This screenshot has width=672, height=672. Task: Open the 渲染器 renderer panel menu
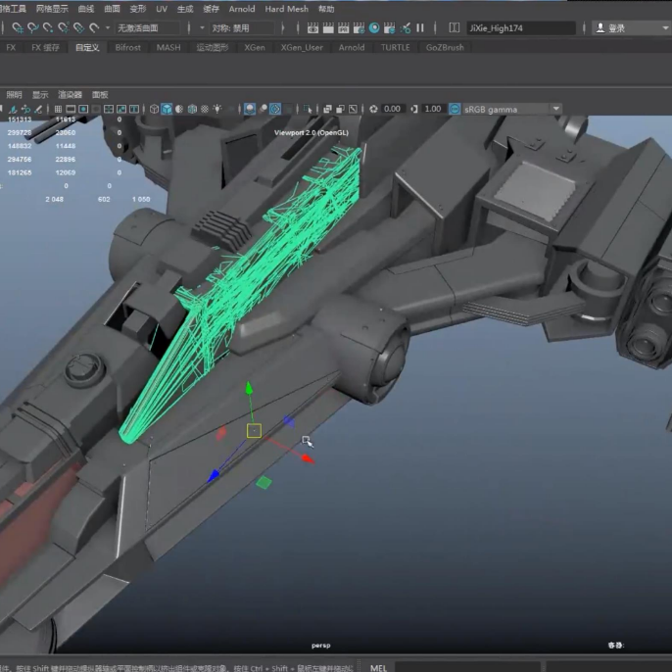[70, 95]
